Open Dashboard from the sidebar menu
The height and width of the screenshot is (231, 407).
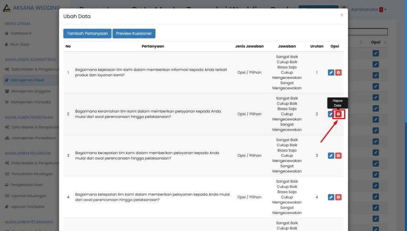[x=21, y=33]
